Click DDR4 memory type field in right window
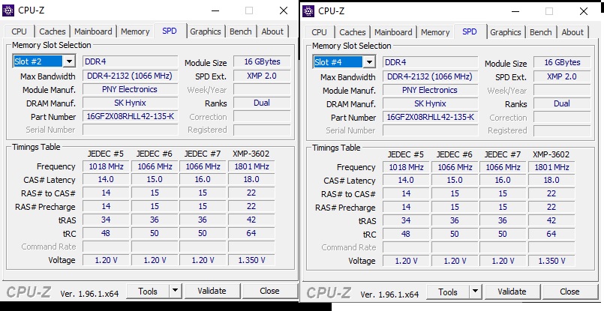 (430, 62)
